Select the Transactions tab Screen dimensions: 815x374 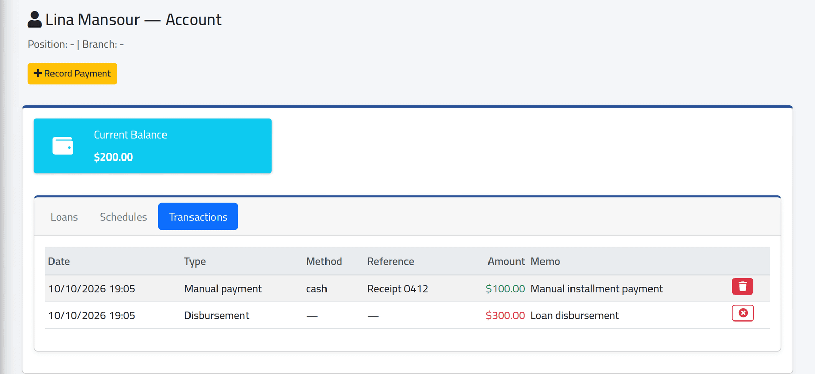click(x=198, y=217)
